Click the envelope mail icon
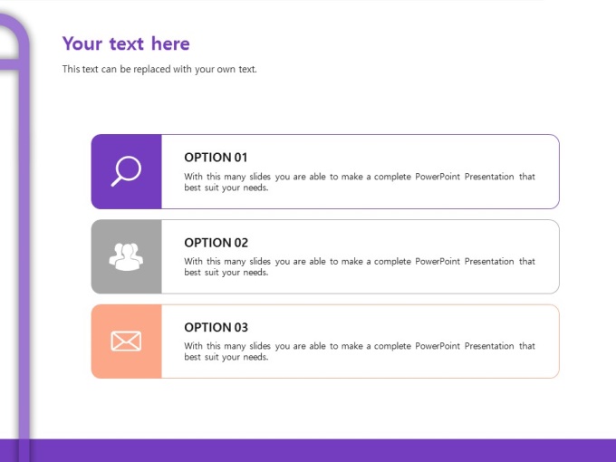This screenshot has height=462, width=616. [126, 342]
